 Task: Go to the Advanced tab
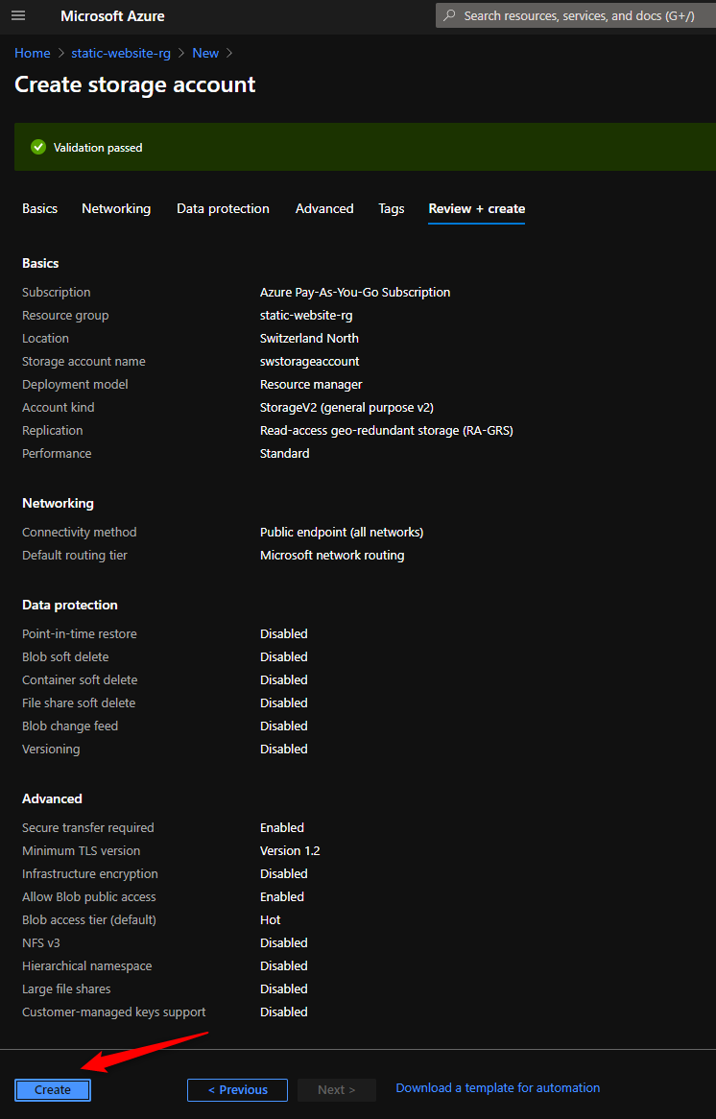pyautogui.click(x=324, y=208)
